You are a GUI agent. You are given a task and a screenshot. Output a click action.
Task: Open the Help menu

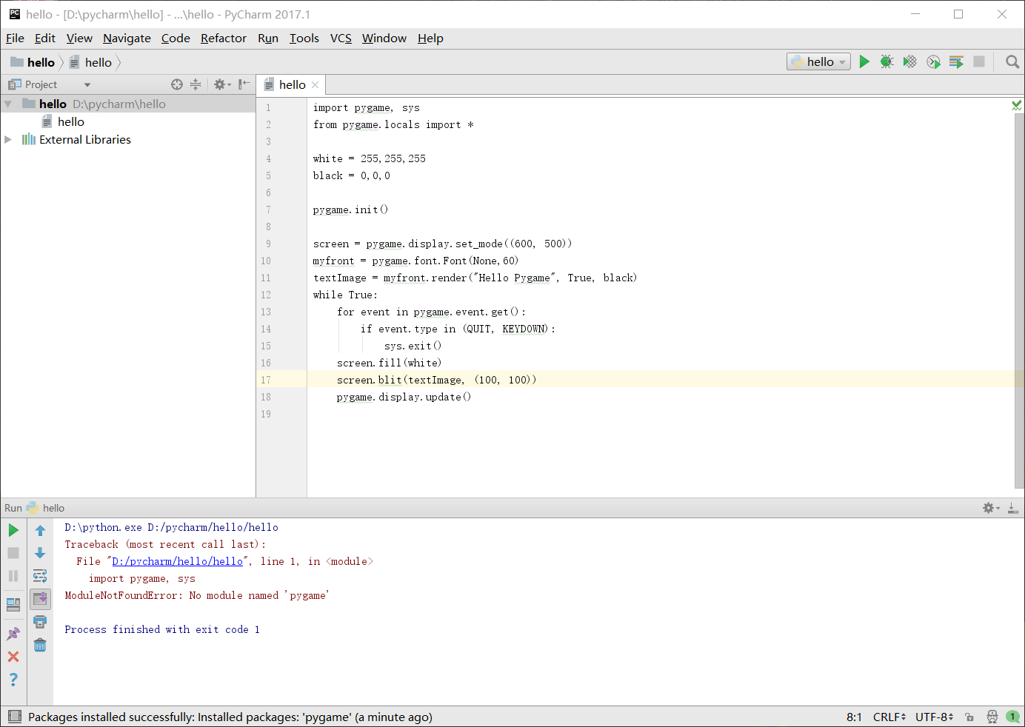click(x=430, y=38)
